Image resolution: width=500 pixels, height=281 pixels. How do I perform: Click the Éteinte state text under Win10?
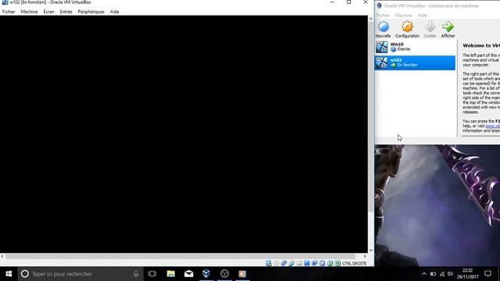click(404, 49)
